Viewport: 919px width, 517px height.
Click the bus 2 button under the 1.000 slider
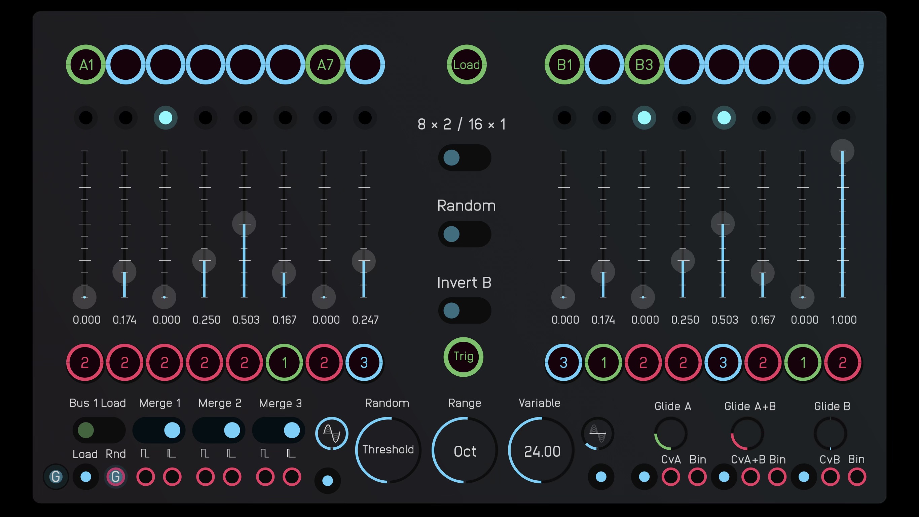843,363
